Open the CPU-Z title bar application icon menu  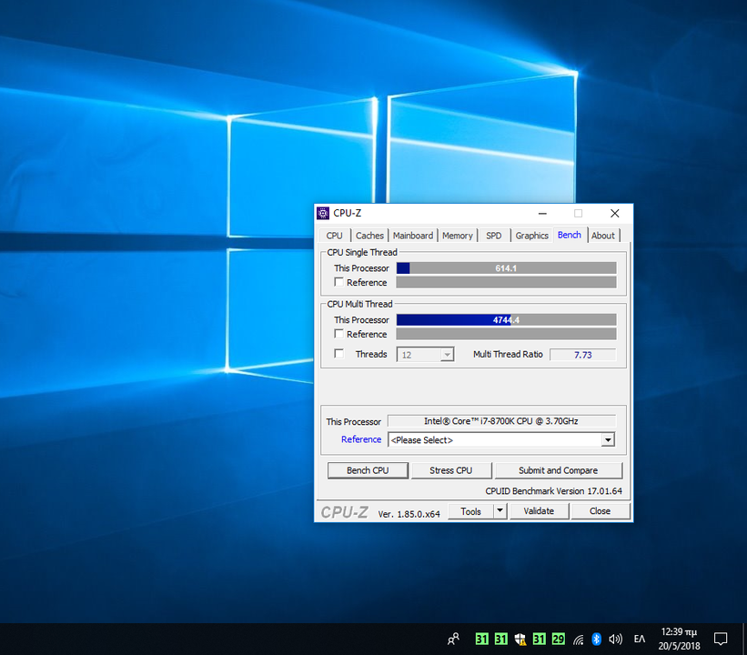pyautogui.click(x=323, y=213)
